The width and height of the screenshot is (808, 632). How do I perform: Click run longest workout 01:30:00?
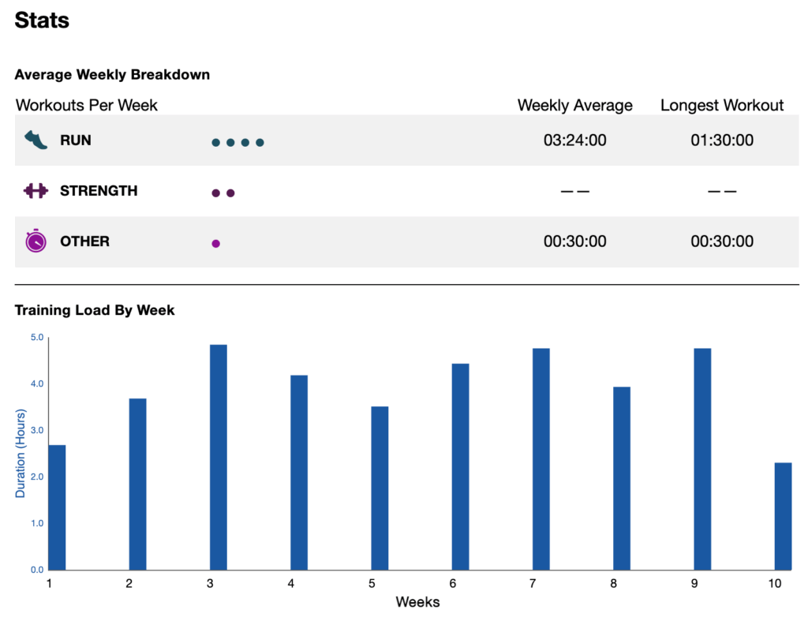[722, 140]
